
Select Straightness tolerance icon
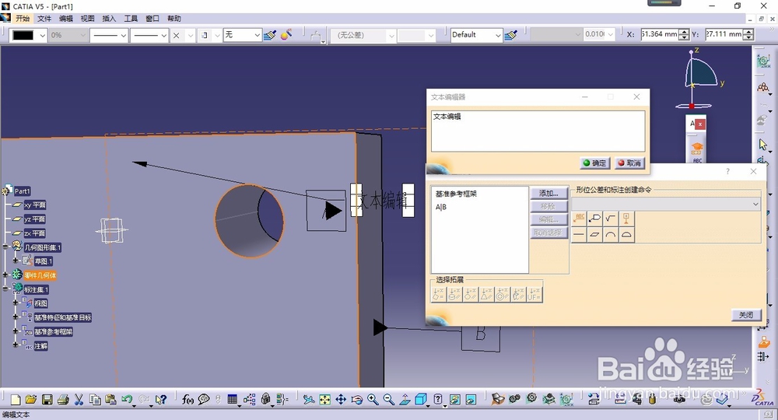click(579, 235)
